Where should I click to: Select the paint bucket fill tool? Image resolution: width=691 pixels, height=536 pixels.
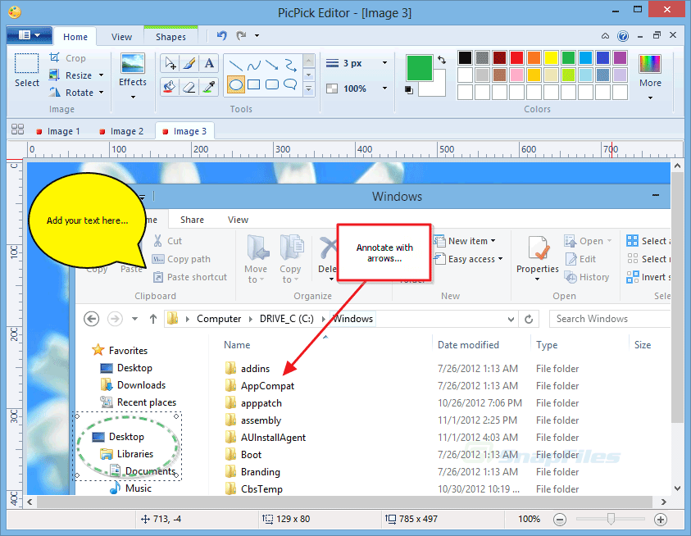[x=170, y=86]
